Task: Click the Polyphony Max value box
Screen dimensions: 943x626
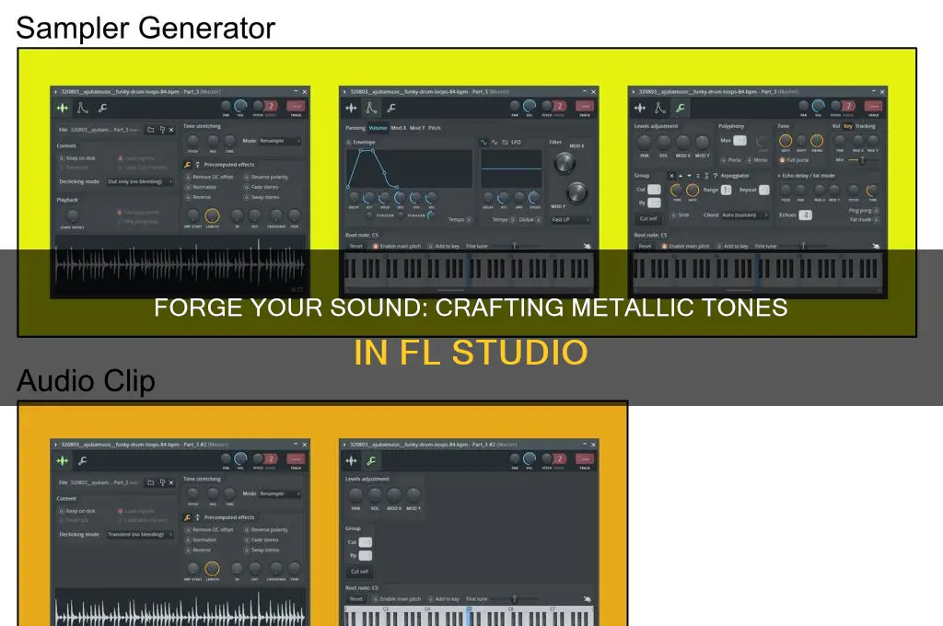Action: 739,140
